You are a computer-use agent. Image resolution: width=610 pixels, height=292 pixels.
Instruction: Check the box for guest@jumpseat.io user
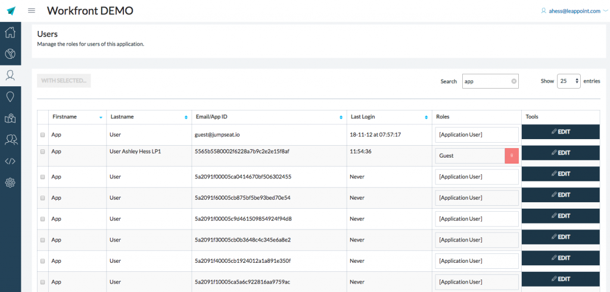coord(42,135)
